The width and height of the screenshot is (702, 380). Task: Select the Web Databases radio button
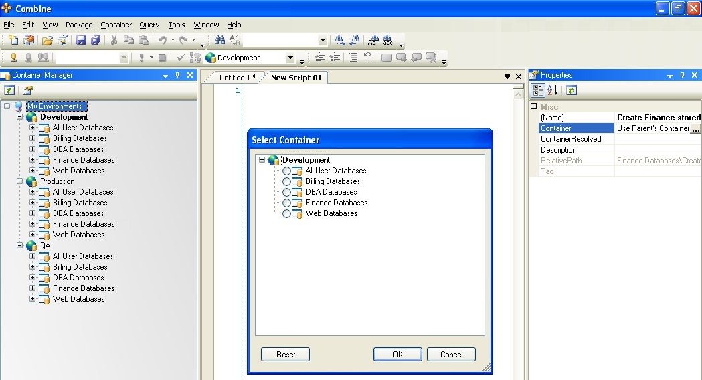pos(286,214)
